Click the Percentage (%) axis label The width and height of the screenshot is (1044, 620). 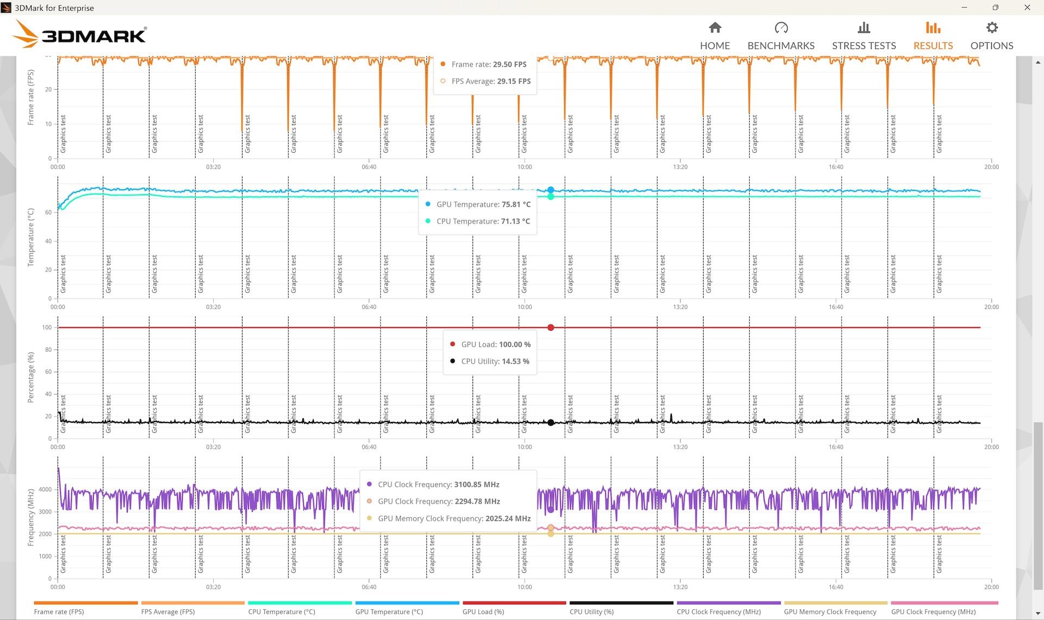coord(30,377)
